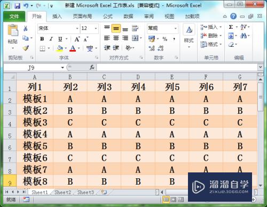This screenshot has height=207, width=267.
Task: Apply percent style
Action: (165, 39)
